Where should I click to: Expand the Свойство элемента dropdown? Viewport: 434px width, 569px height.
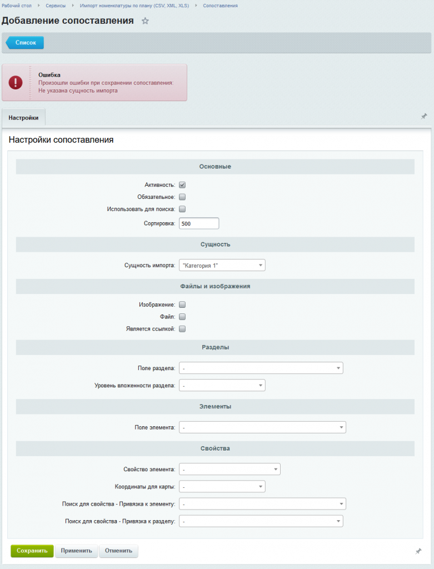[x=230, y=469]
